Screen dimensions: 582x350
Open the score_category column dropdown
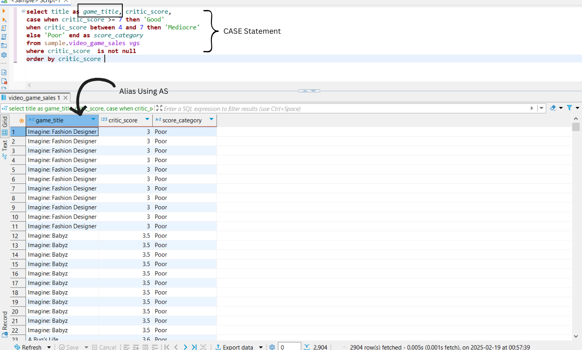pyautogui.click(x=212, y=120)
